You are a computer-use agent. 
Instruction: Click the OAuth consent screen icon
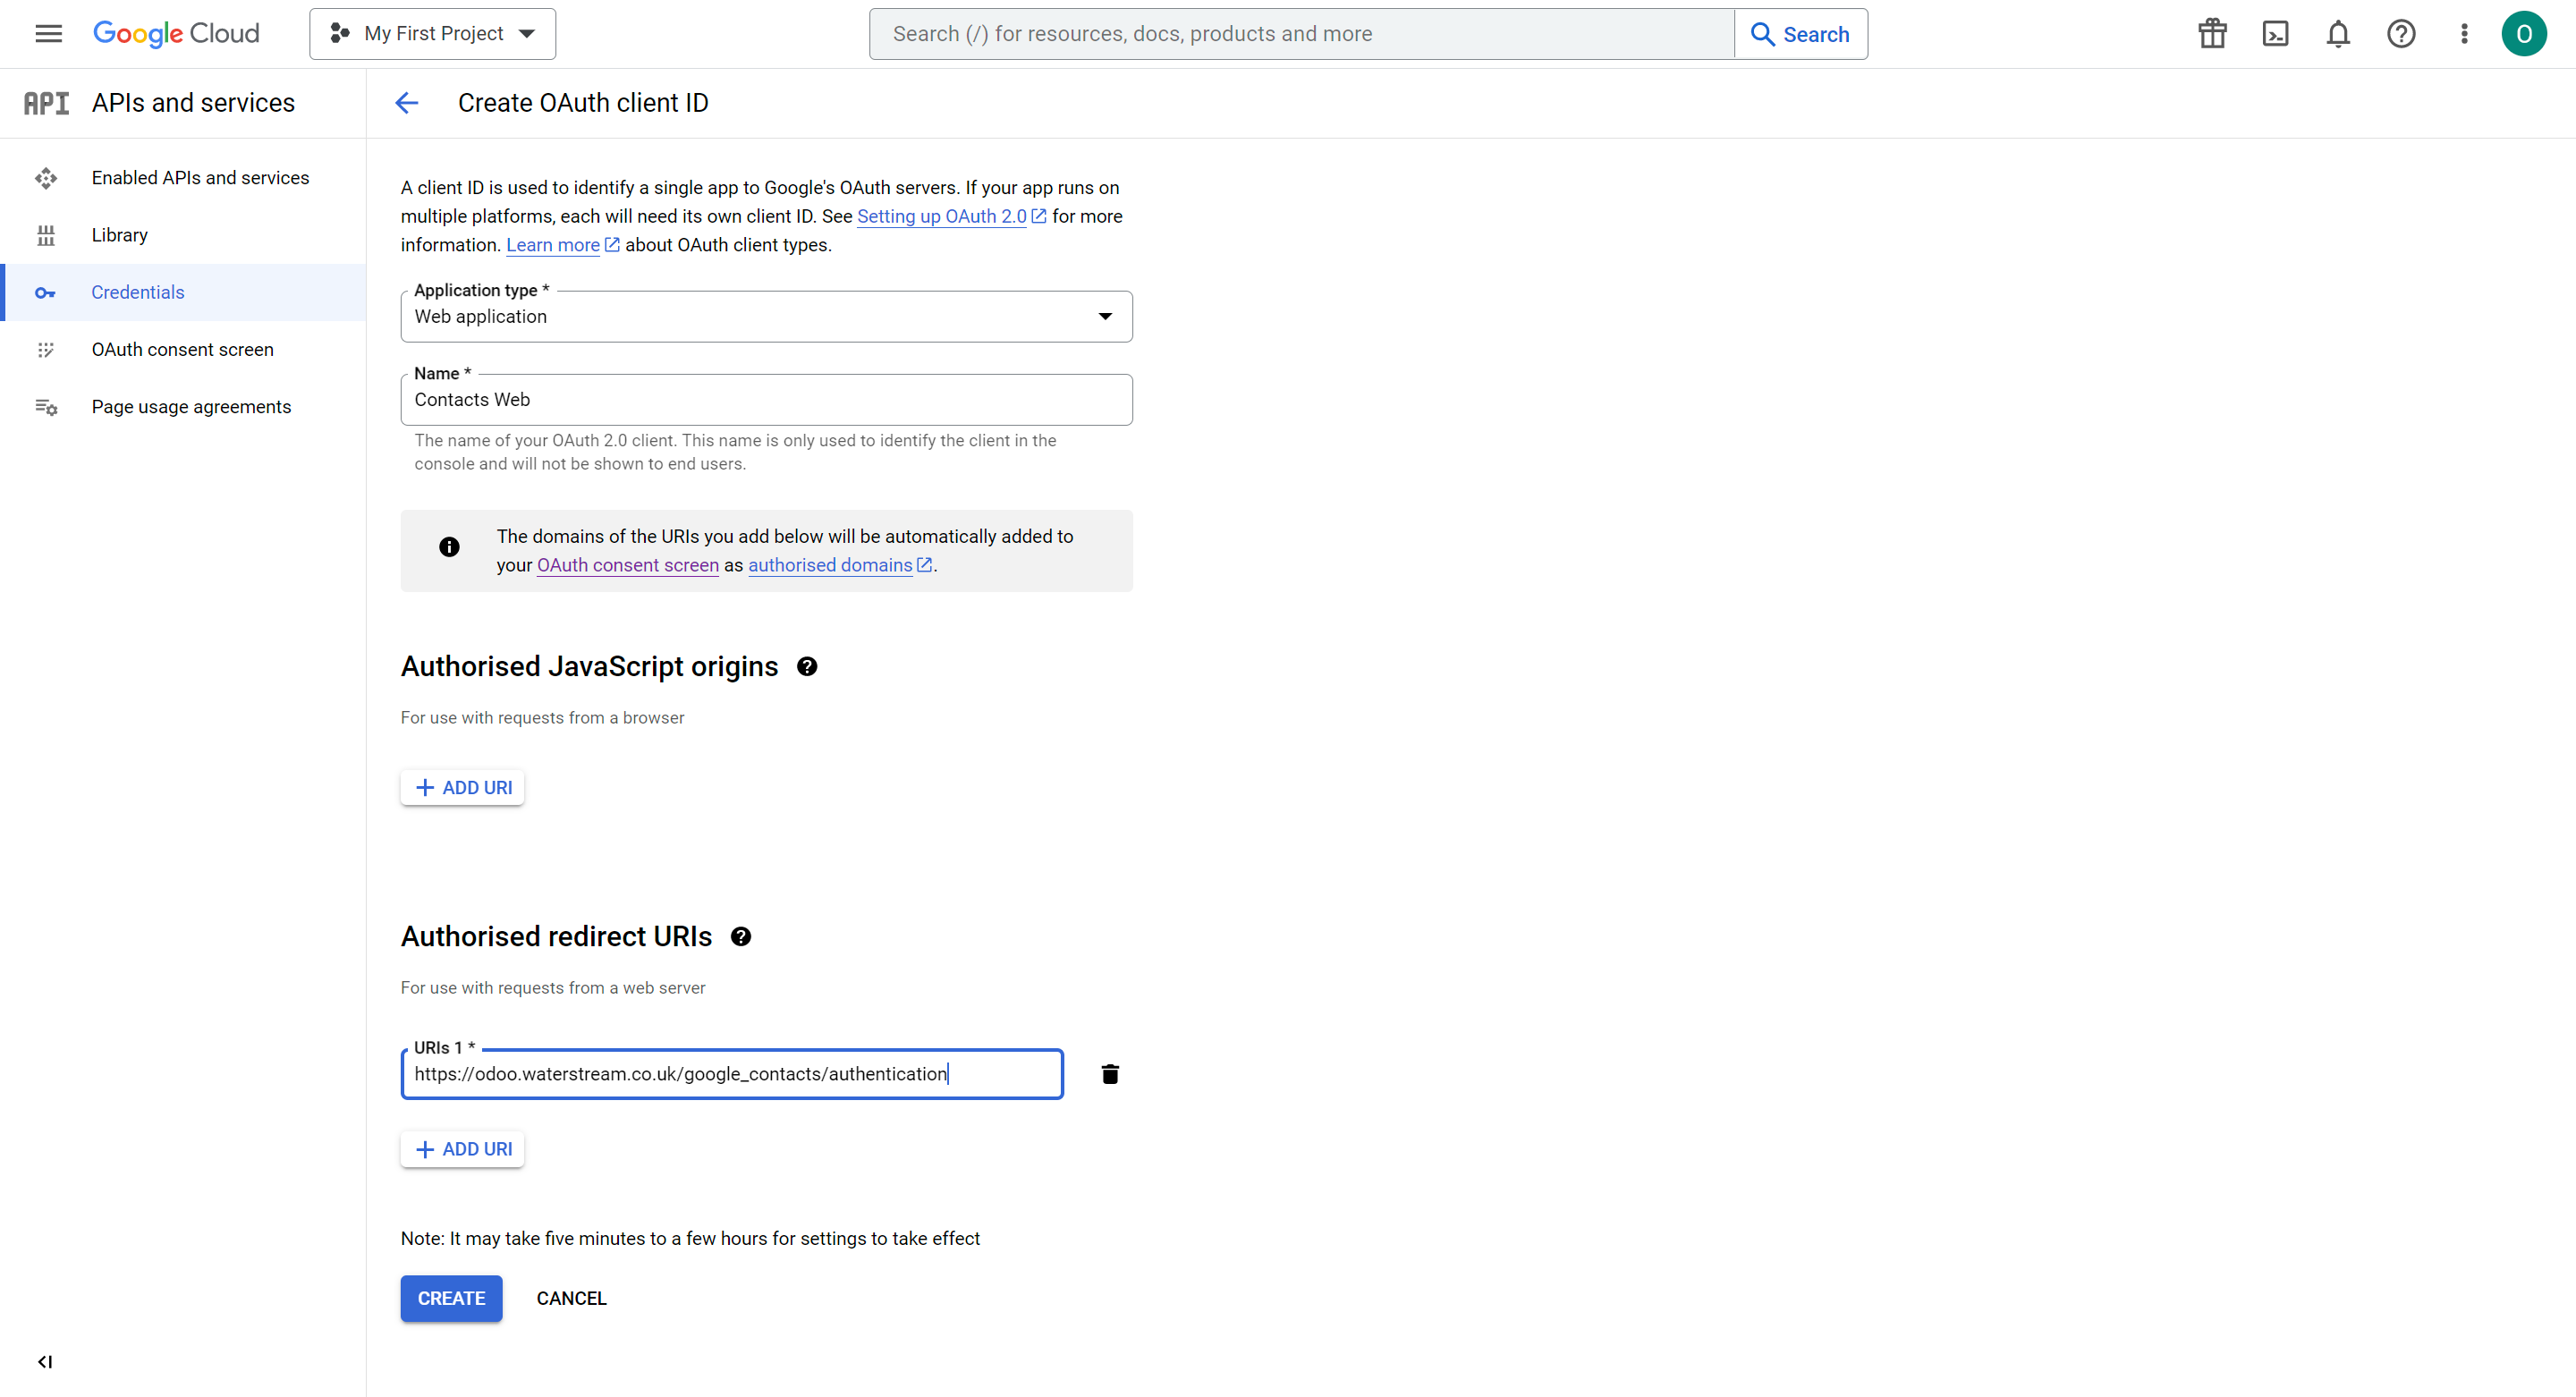tap(46, 350)
